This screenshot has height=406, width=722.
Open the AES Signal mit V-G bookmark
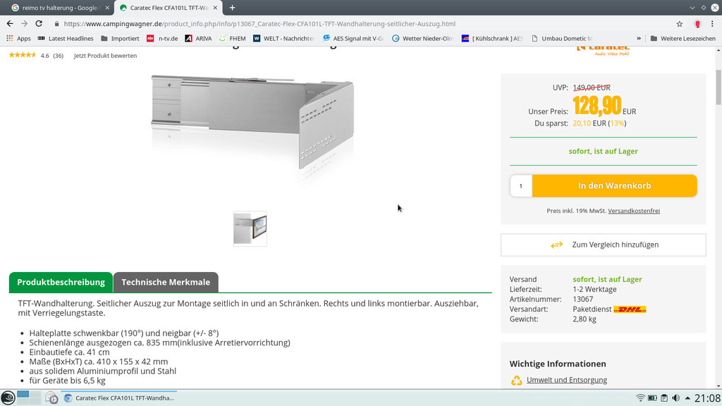(x=353, y=38)
